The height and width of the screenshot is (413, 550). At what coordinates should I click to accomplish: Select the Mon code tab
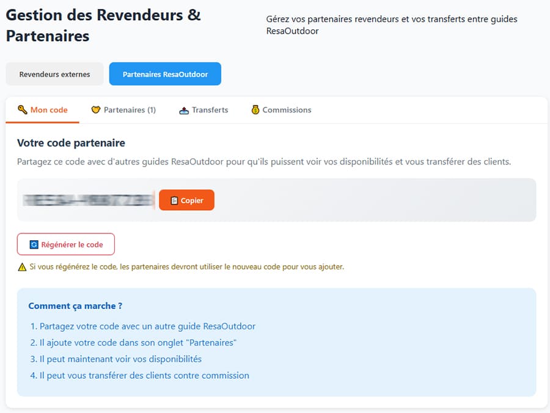tap(42, 110)
